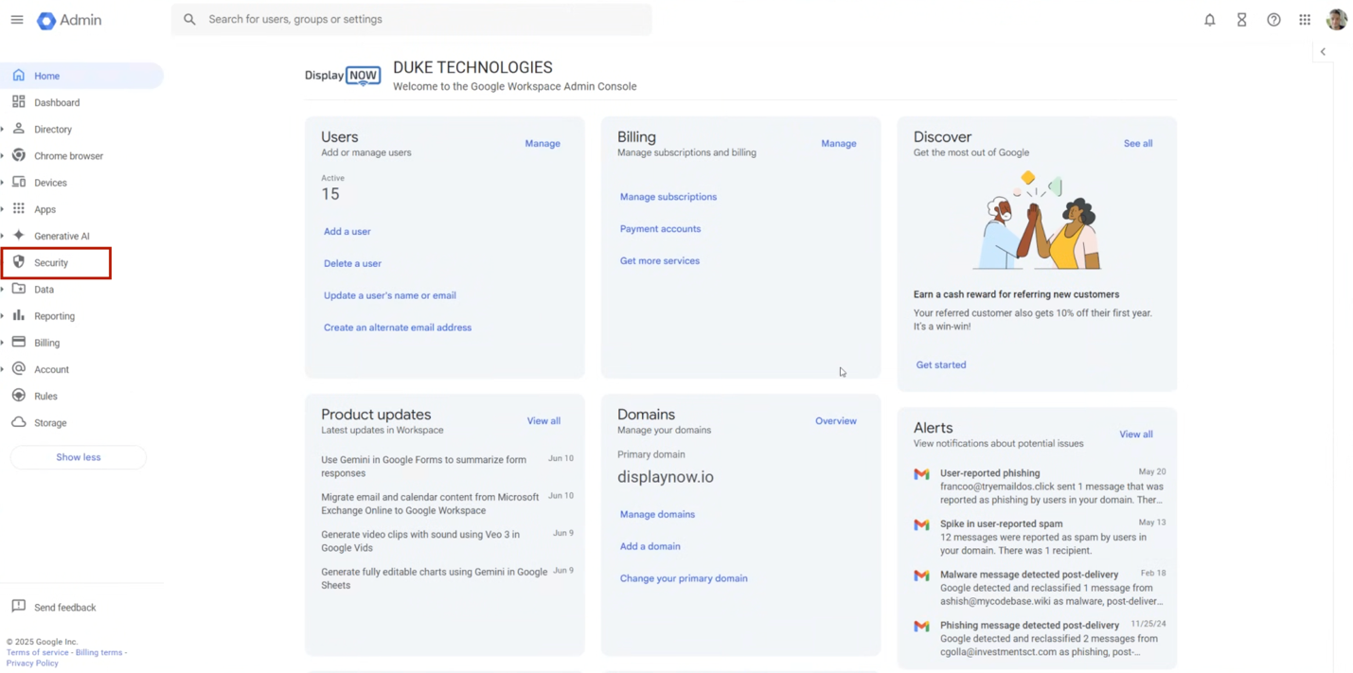
Task: Click the Reporting bar chart icon
Action: (x=18, y=315)
